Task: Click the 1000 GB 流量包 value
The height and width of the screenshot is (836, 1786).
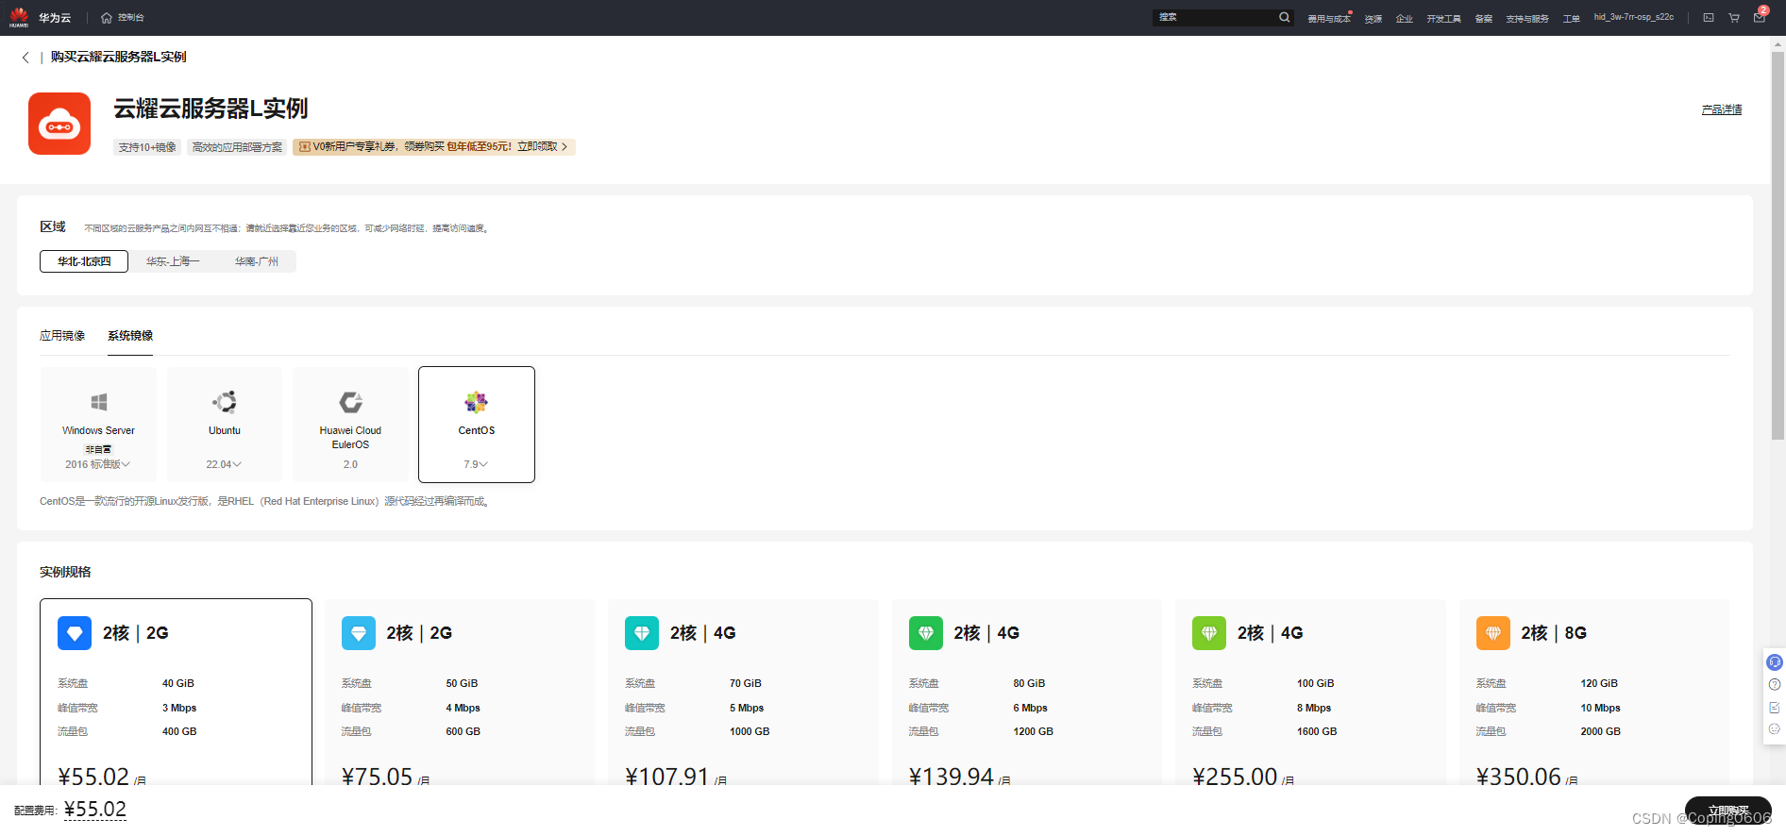Action: point(750,731)
